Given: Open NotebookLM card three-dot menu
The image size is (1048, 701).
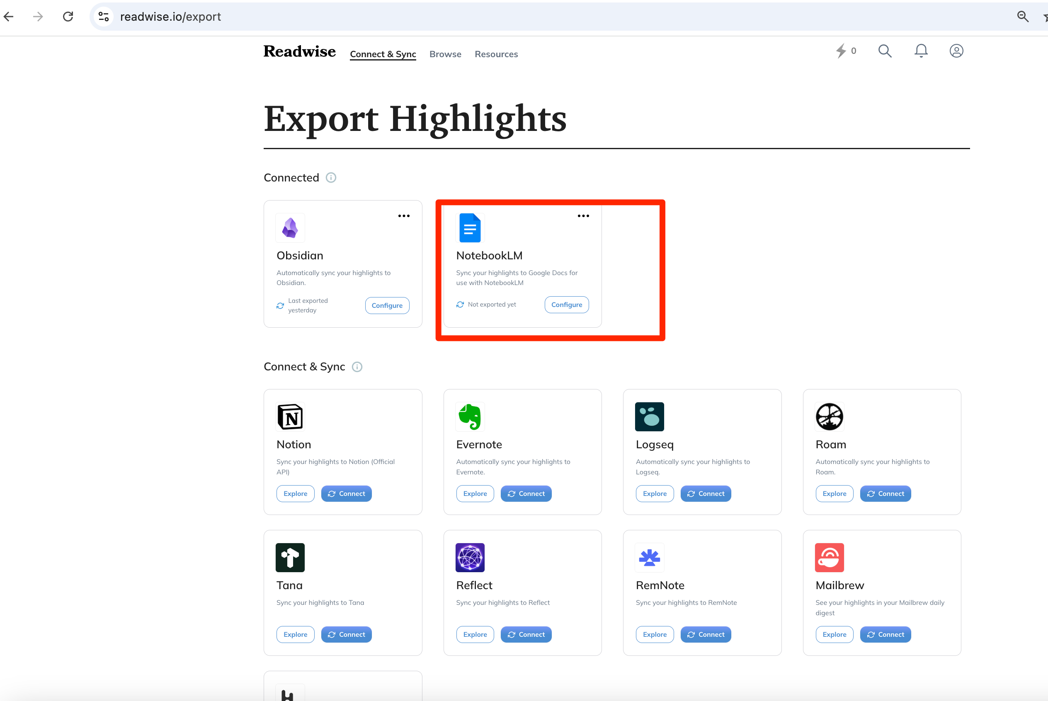Looking at the screenshot, I should coord(583,216).
